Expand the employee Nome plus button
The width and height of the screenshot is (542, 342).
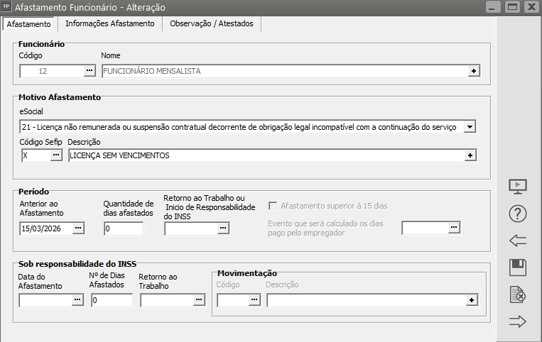coord(473,71)
